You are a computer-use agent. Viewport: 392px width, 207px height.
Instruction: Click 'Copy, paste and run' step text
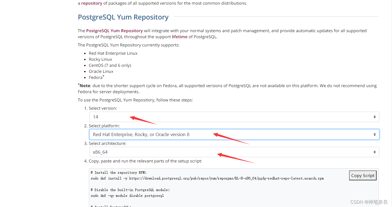[146, 161]
